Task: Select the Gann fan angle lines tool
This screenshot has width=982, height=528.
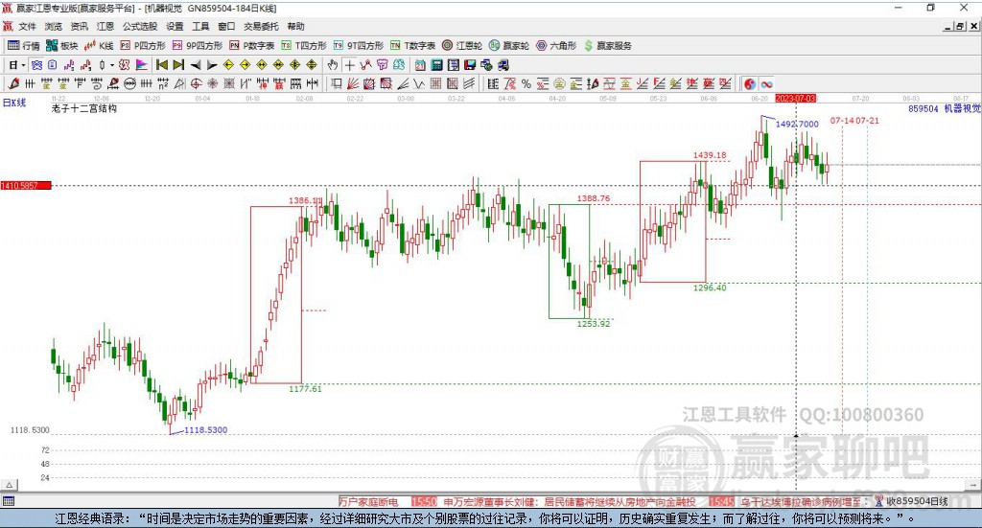Action: pos(353,83)
